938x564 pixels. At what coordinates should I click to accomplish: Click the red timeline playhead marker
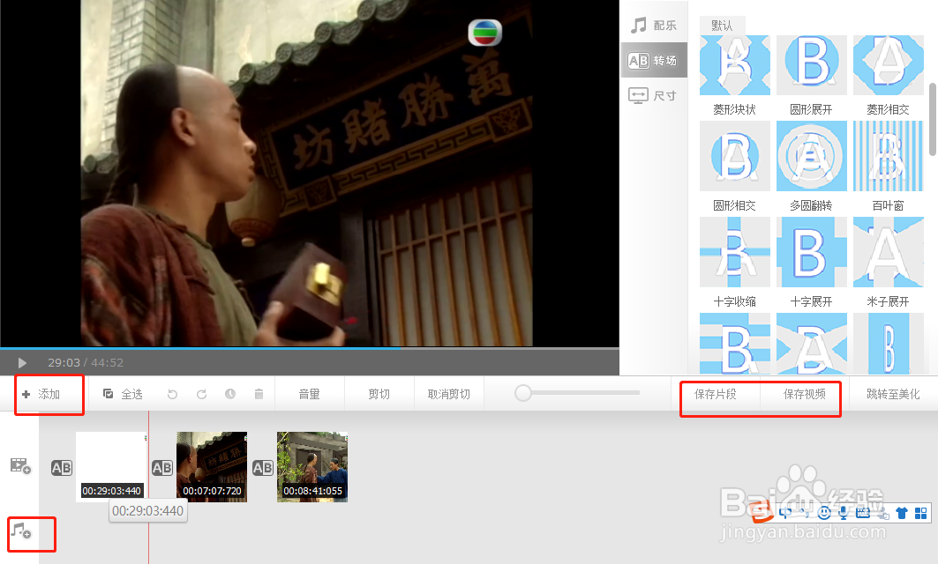148,487
